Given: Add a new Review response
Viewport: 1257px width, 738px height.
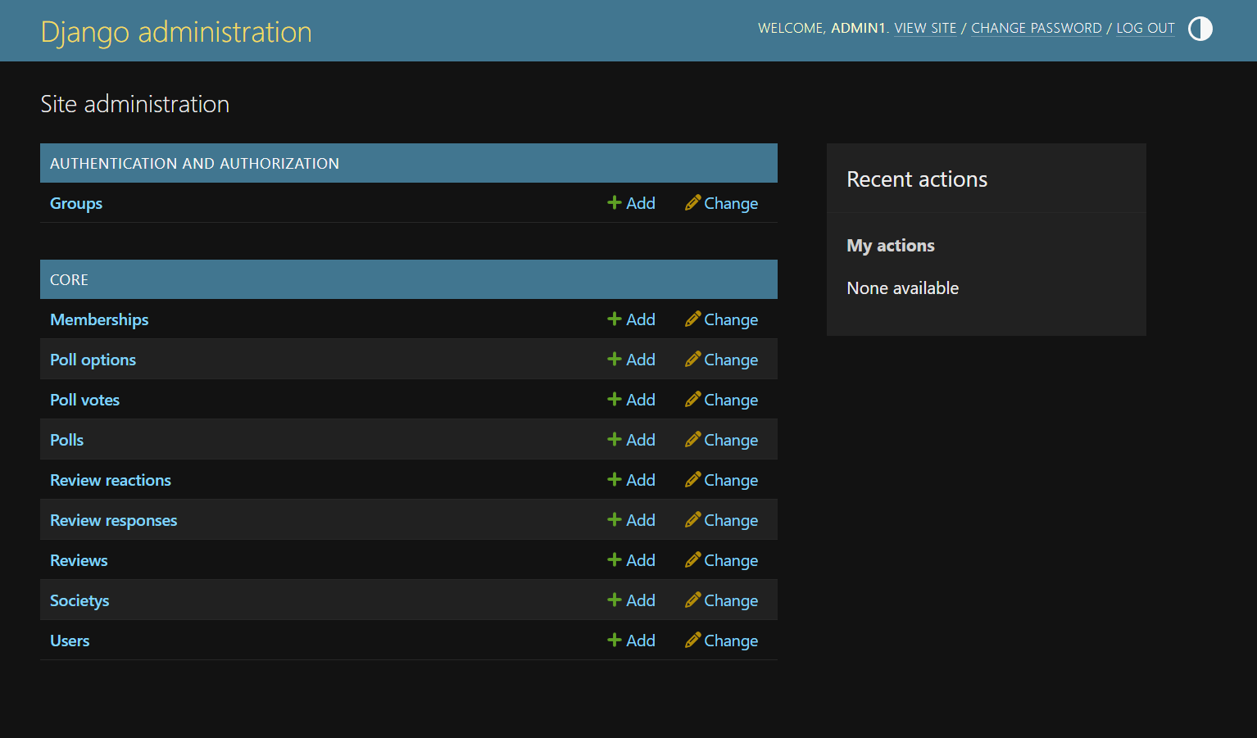Looking at the screenshot, I should point(631,520).
